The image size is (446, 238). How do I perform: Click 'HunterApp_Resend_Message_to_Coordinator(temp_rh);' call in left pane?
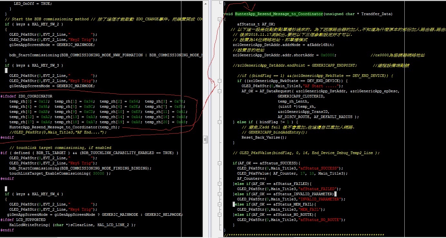tap(64, 127)
